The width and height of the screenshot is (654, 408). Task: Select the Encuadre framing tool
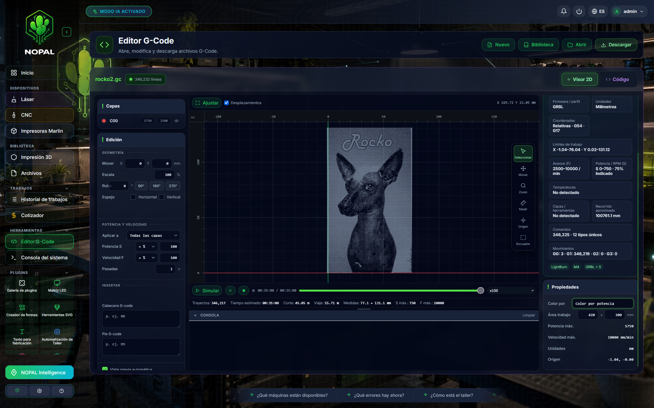point(523,240)
